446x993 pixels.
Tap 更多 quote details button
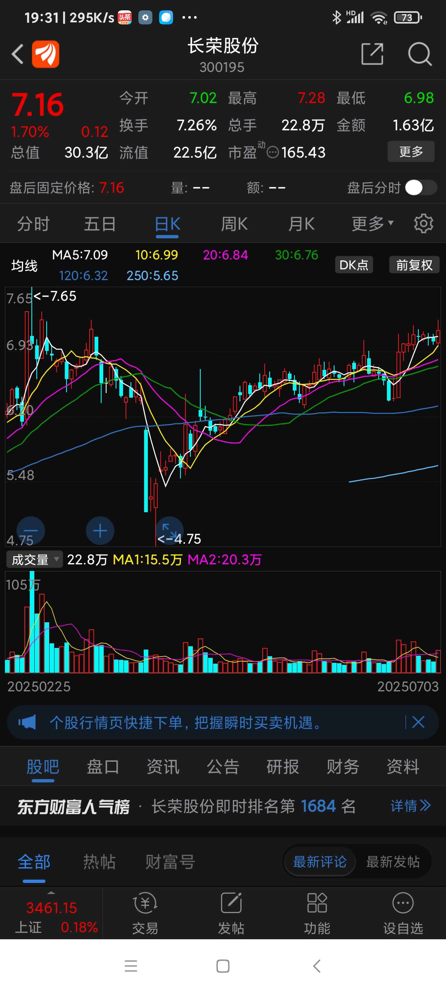(x=411, y=151)
